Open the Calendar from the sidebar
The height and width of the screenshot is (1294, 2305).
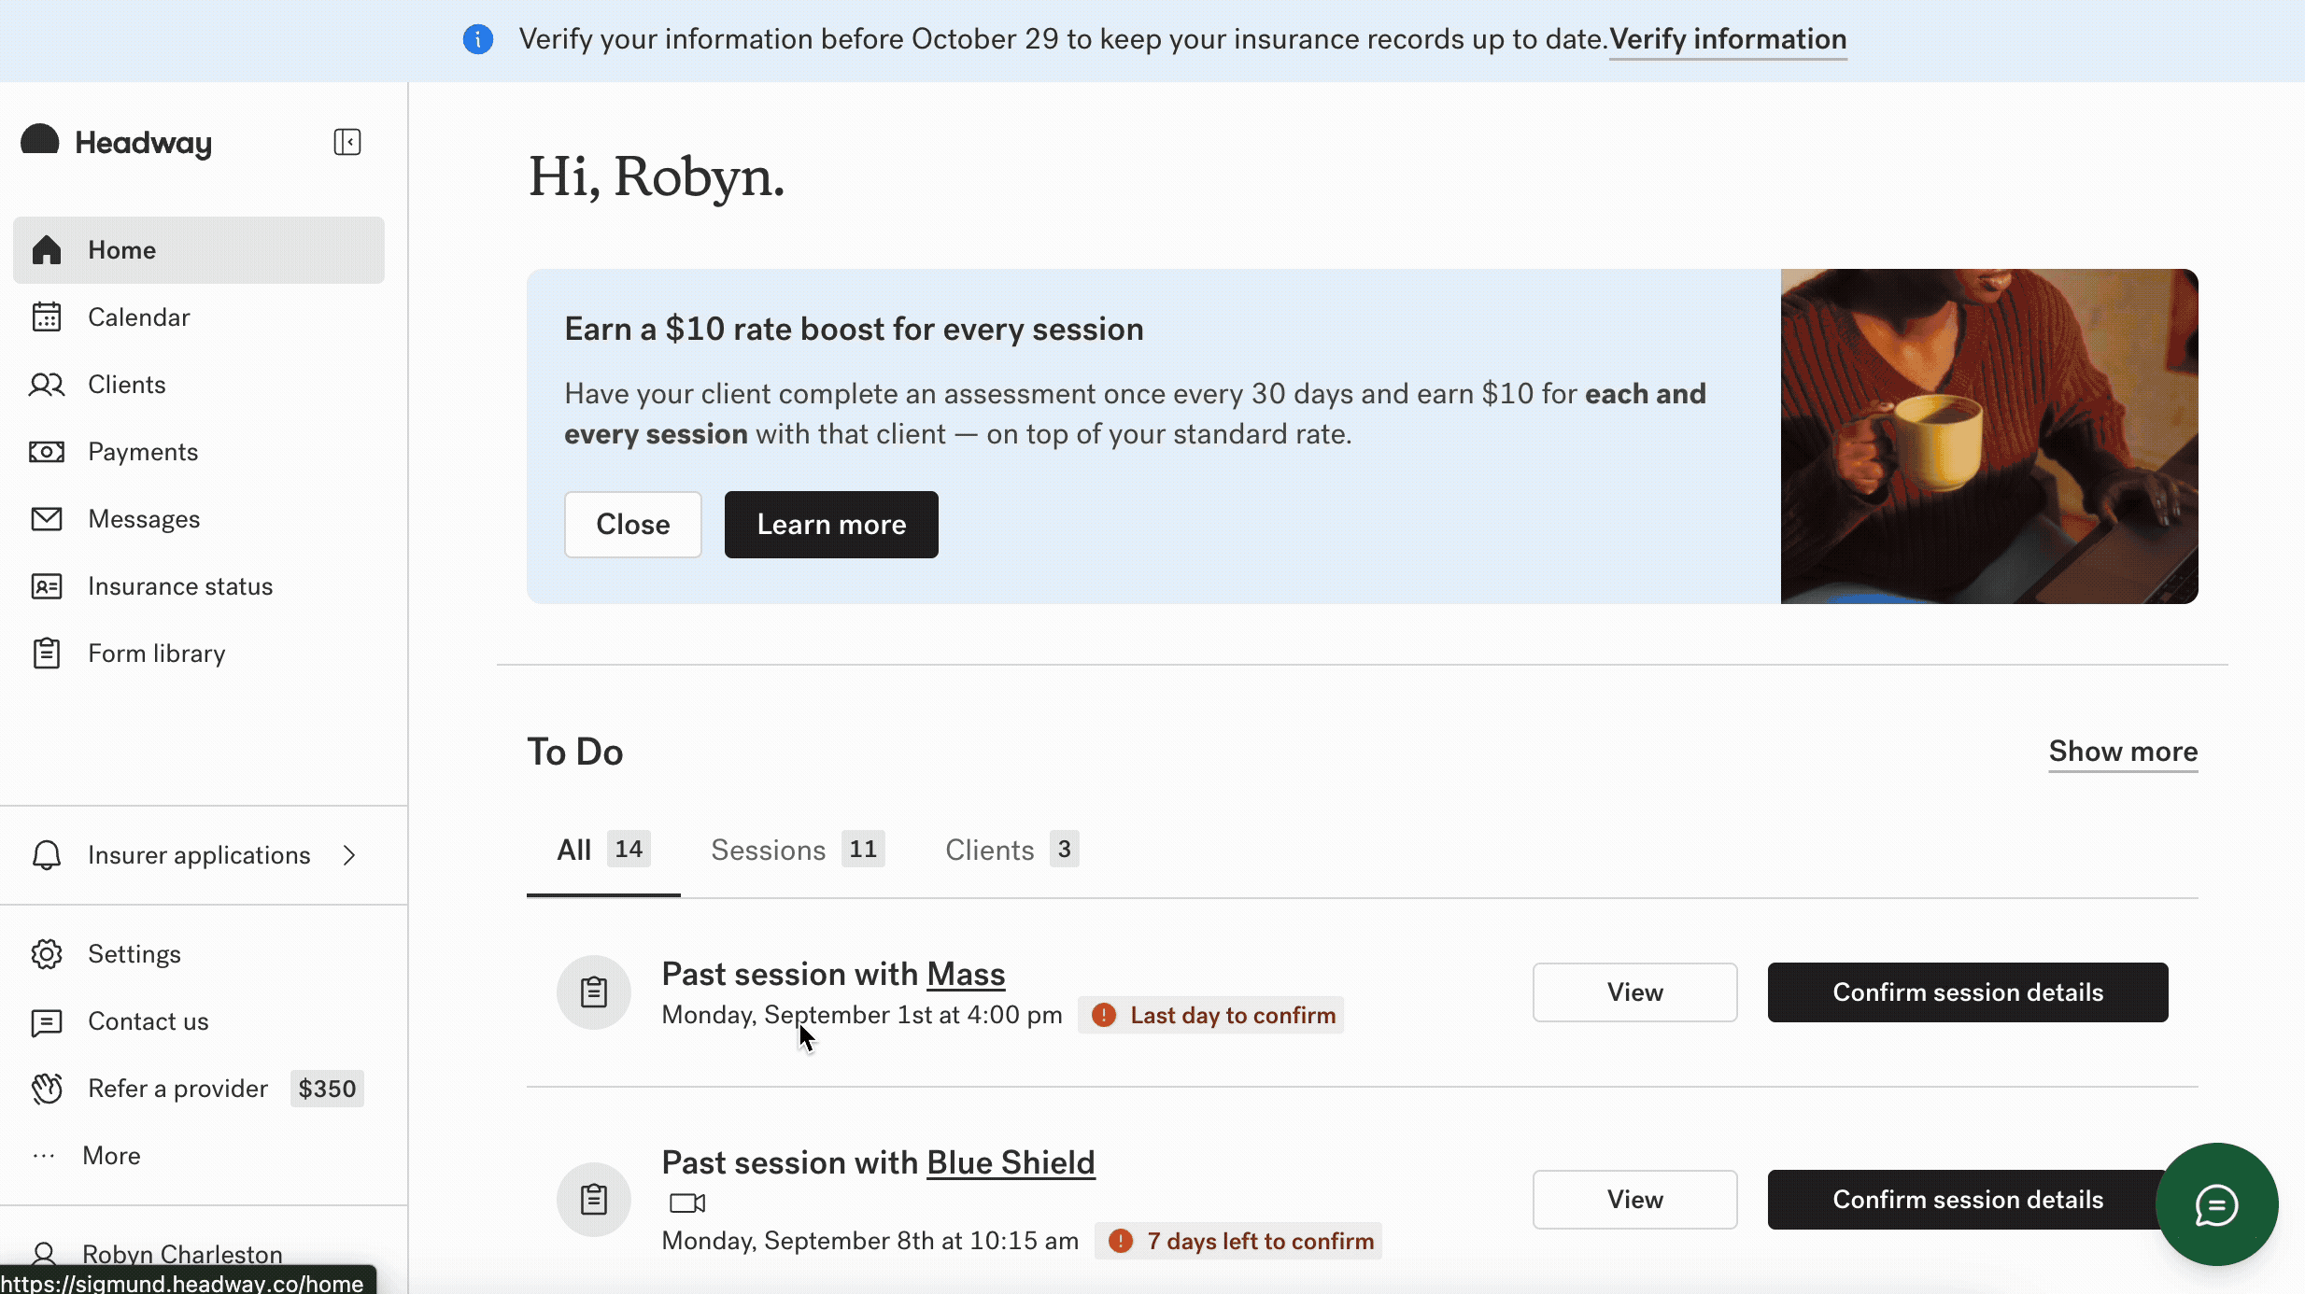(x=140, y=316)
